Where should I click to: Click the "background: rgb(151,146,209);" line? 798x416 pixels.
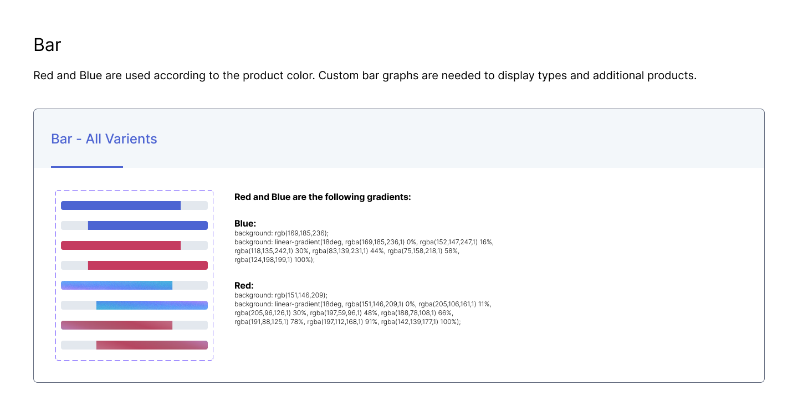tap(281, 295)
